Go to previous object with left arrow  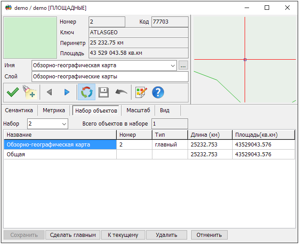click(x=49, y=92)
